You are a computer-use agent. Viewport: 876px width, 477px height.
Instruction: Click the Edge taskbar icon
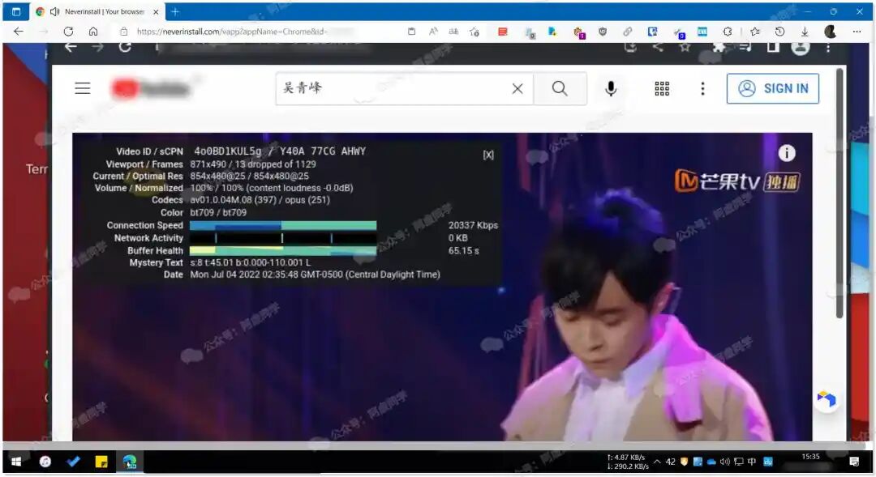pyautogui.click(x=130, y=462)
